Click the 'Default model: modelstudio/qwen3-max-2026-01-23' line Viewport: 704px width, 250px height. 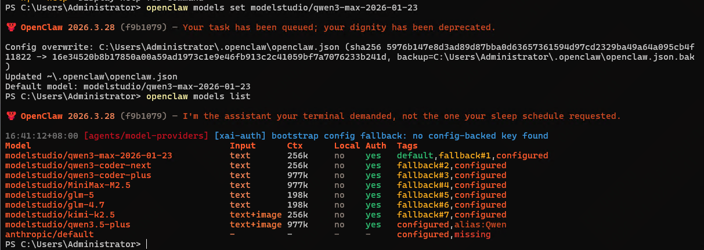click(128, 86)
